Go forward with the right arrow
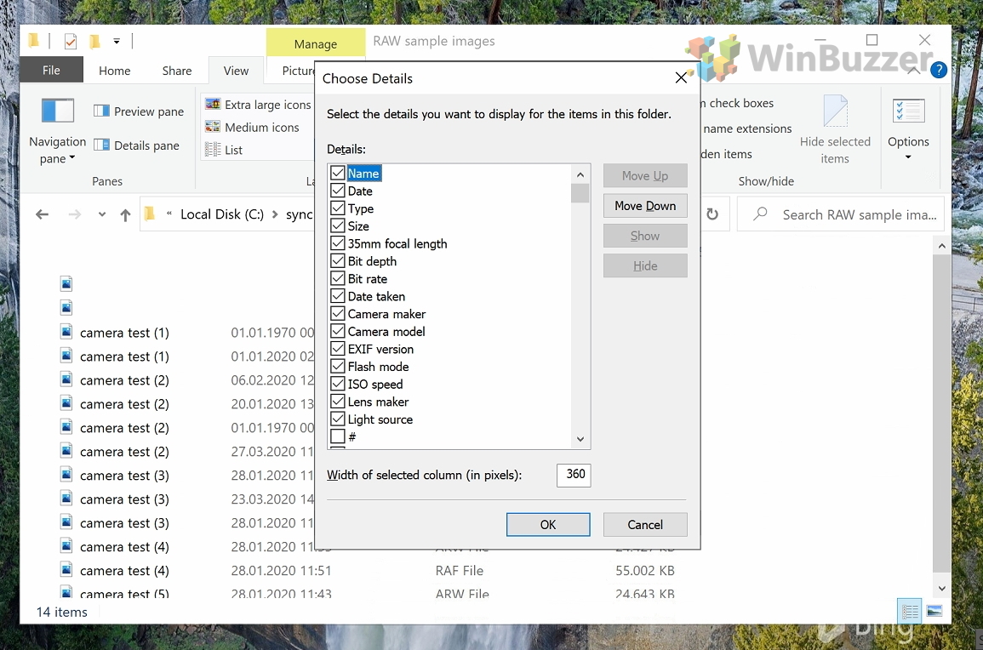 75,214
